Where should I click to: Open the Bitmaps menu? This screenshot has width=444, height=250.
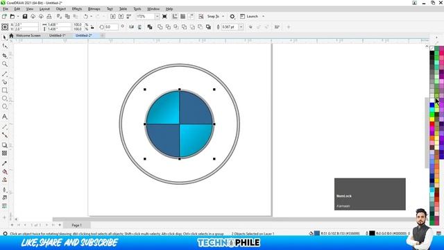click(x=94, y=9)
